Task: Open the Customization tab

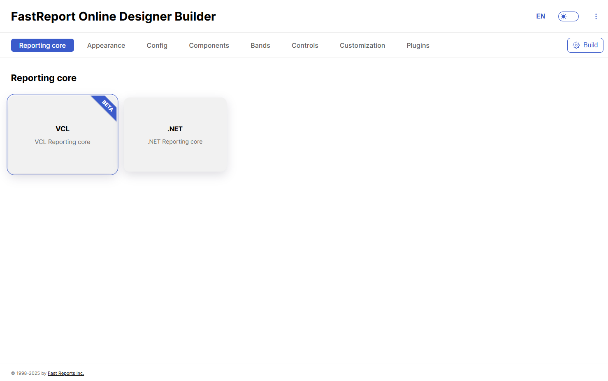Action: coord(362,45)
